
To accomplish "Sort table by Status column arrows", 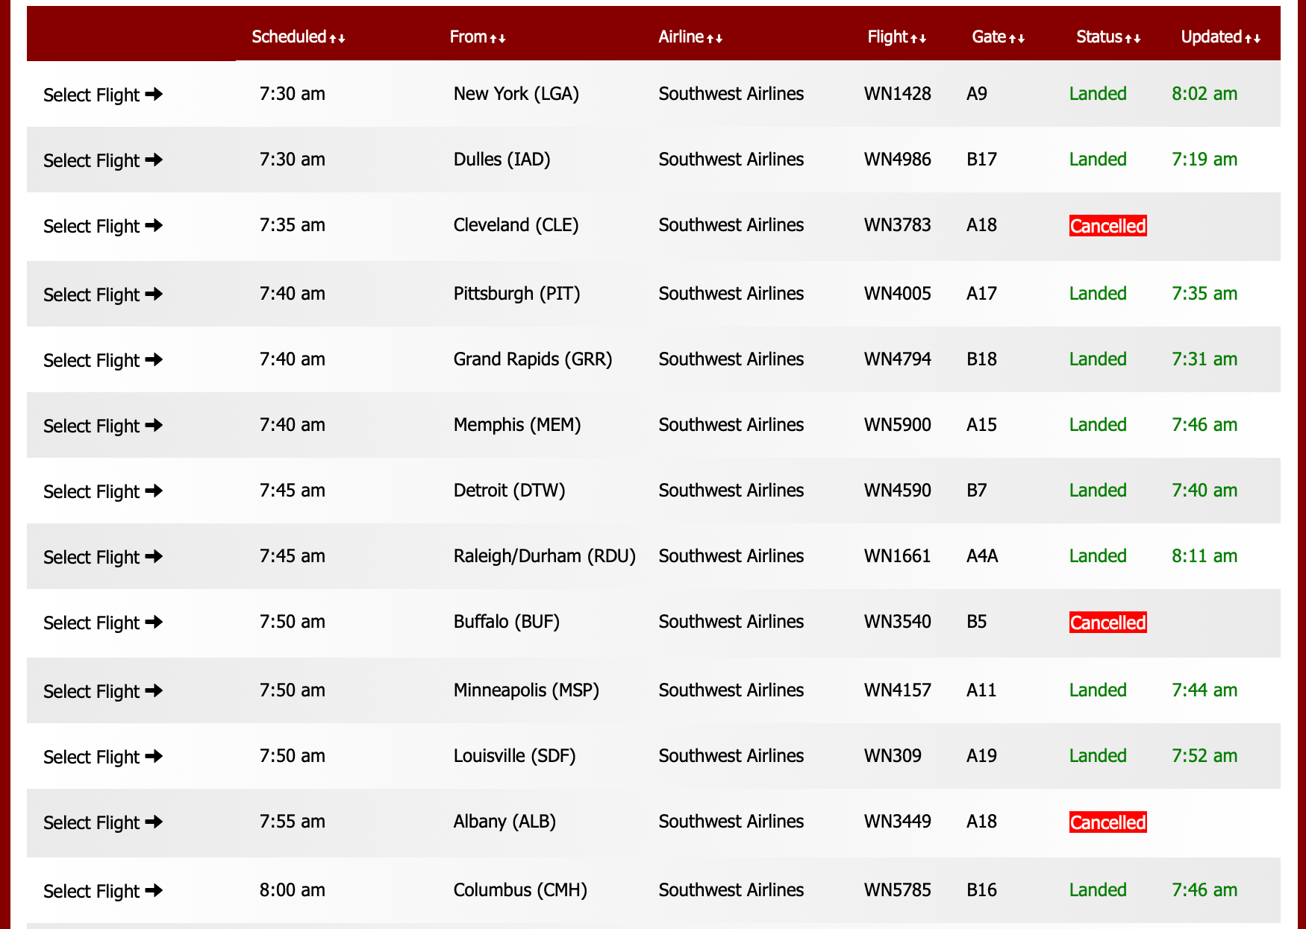I will (1133, 38).
